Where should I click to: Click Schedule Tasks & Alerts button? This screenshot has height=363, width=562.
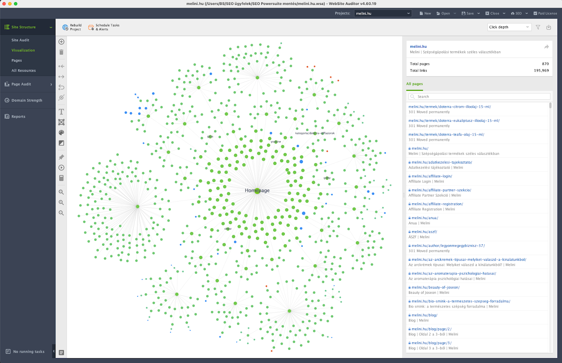pos(104,27)
